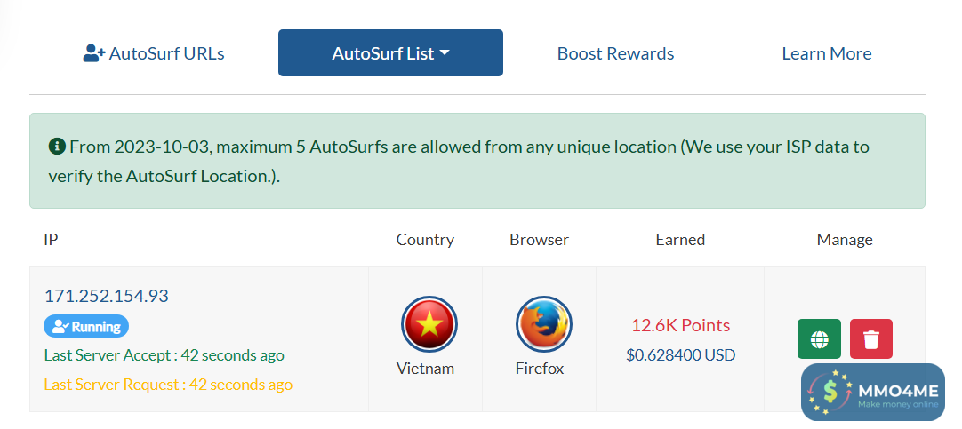The height and width of the screenshot is (429, 962).
Task: Click the user icon in Running badge
Action: (x=60, y=327)
